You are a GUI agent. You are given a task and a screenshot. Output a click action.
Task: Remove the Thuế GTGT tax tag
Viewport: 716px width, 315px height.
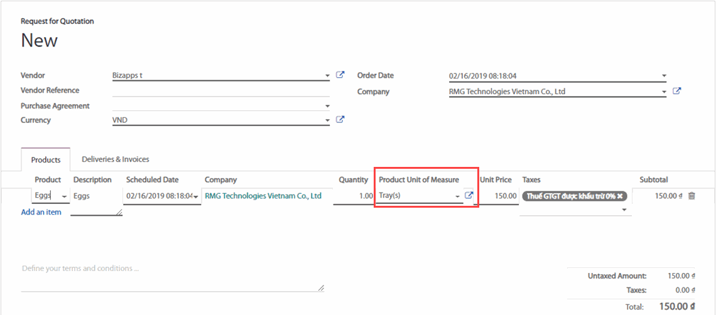point(620,196)
